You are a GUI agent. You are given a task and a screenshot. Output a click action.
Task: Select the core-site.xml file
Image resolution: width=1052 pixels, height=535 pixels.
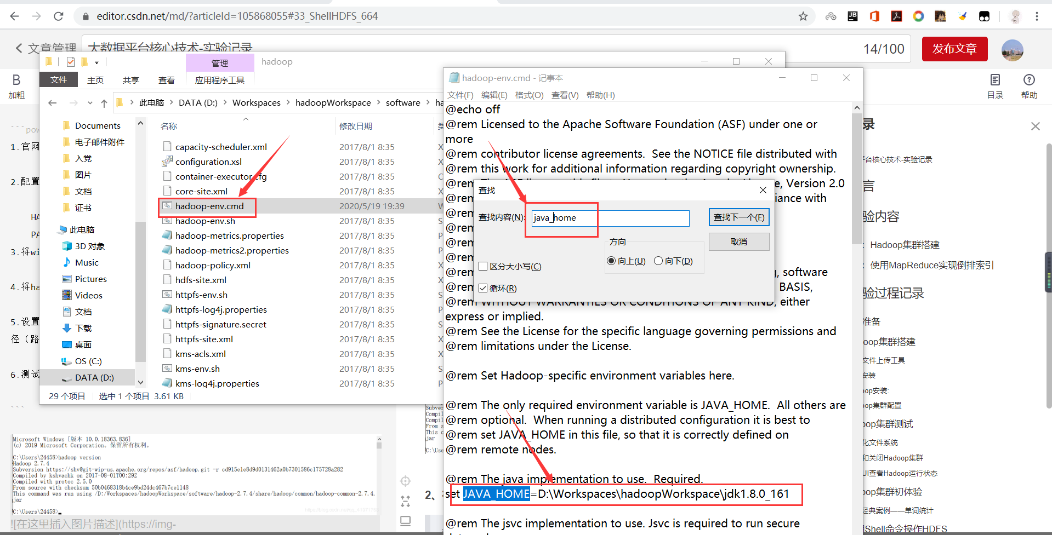[x=201, y=191]
